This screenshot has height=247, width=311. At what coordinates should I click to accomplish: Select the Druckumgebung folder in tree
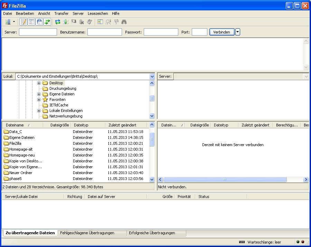[x=63, y=89]
